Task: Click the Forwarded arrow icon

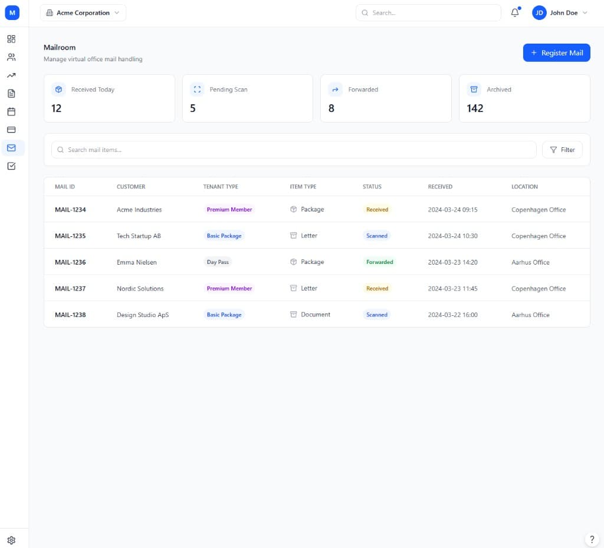Action: click(x=336, y=90)
